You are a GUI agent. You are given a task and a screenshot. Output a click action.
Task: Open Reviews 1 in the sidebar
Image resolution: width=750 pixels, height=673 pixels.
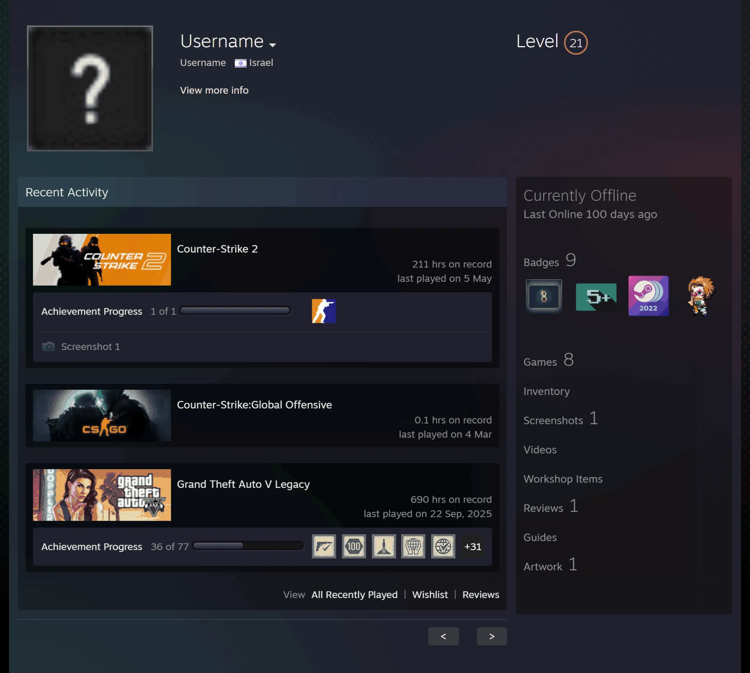(x=550, y=507)
